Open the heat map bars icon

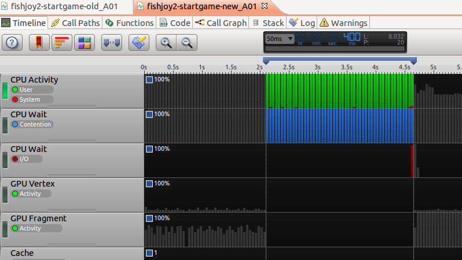click(61, 42)
